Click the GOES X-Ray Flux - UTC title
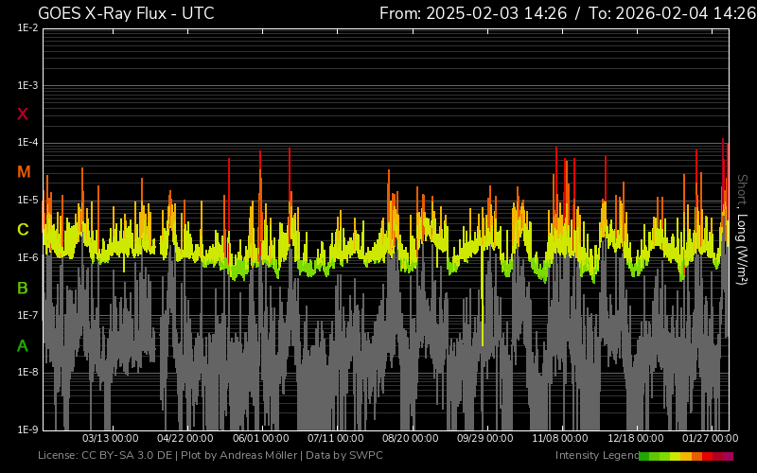The width and height of the screenshot is (757, 473). [126, 13]
